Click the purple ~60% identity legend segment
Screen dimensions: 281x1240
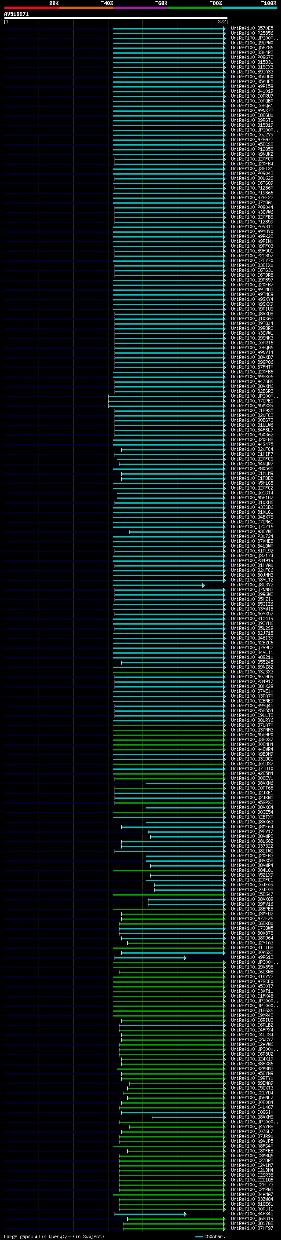coord(140,8)
